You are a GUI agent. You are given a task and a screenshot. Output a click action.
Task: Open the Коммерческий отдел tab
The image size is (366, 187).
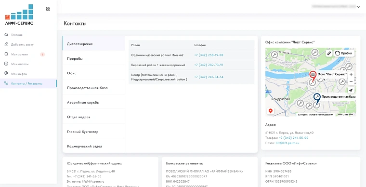click(94, 146)
